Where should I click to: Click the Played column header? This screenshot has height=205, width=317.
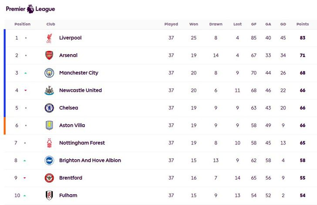coord(171,24)
